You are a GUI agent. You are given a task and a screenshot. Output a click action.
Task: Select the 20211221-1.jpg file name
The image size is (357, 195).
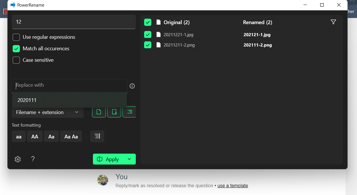point(178,35)
